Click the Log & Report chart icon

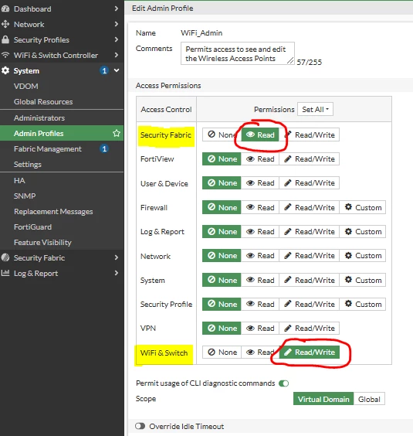pos(5,273)
